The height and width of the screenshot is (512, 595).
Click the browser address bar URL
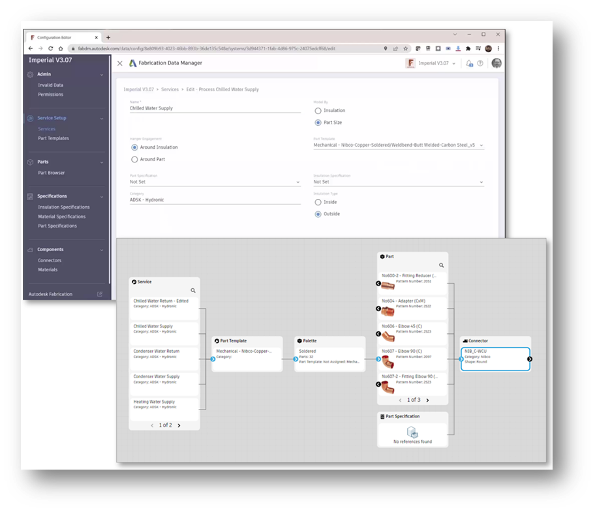click(x=206, y=48)
